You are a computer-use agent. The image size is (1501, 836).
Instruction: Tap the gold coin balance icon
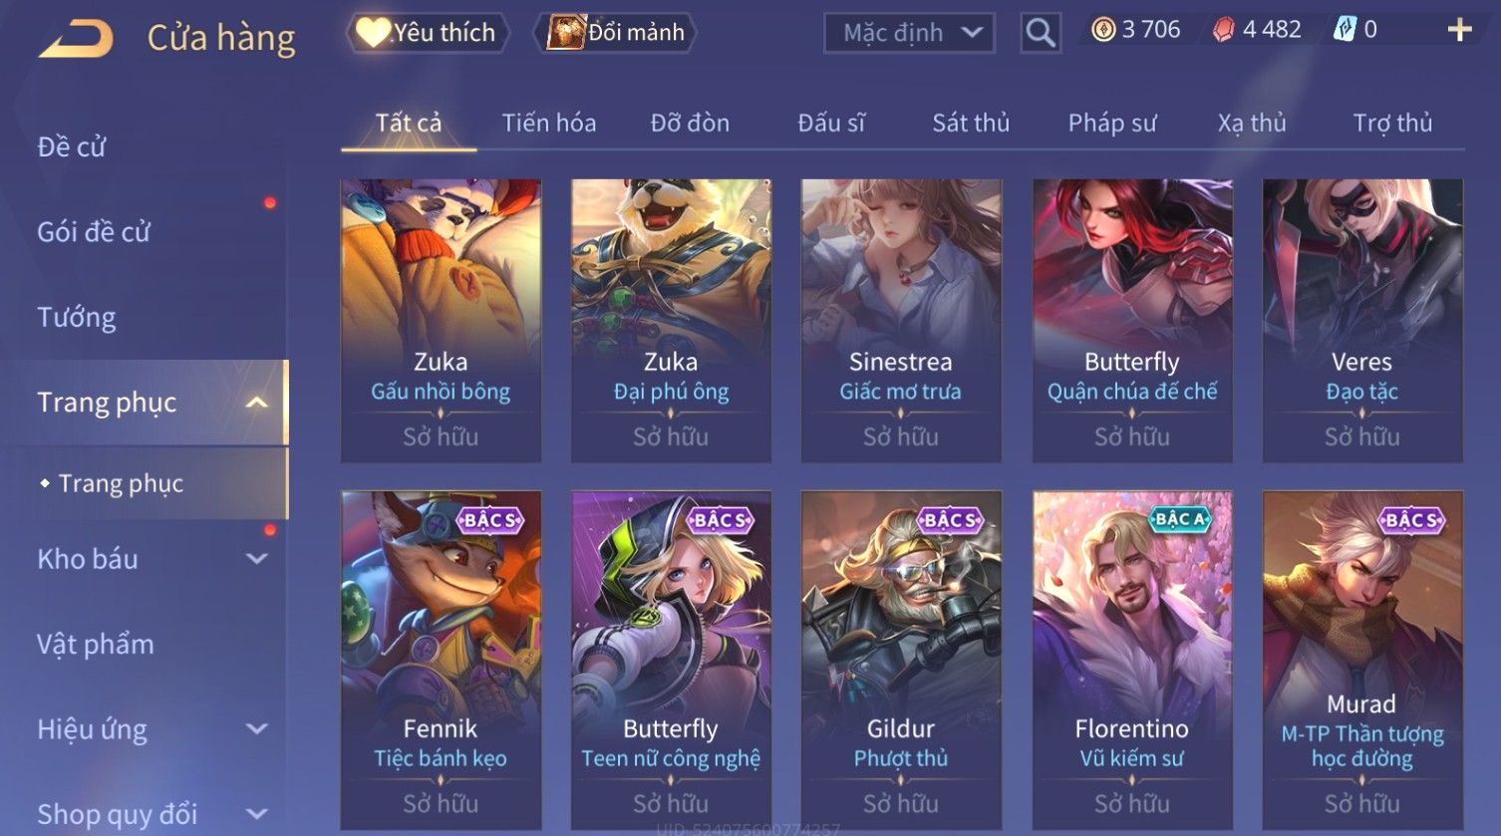click(x=1102, y=30)
